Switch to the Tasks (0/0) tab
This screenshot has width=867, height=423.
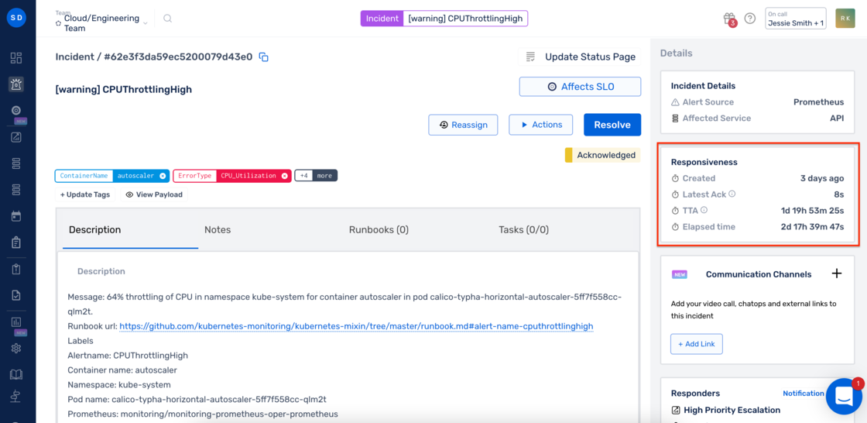pos(523,230)
